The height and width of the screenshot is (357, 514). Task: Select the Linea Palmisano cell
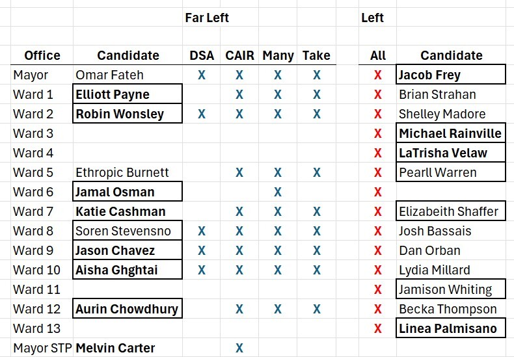pos(448,328)
